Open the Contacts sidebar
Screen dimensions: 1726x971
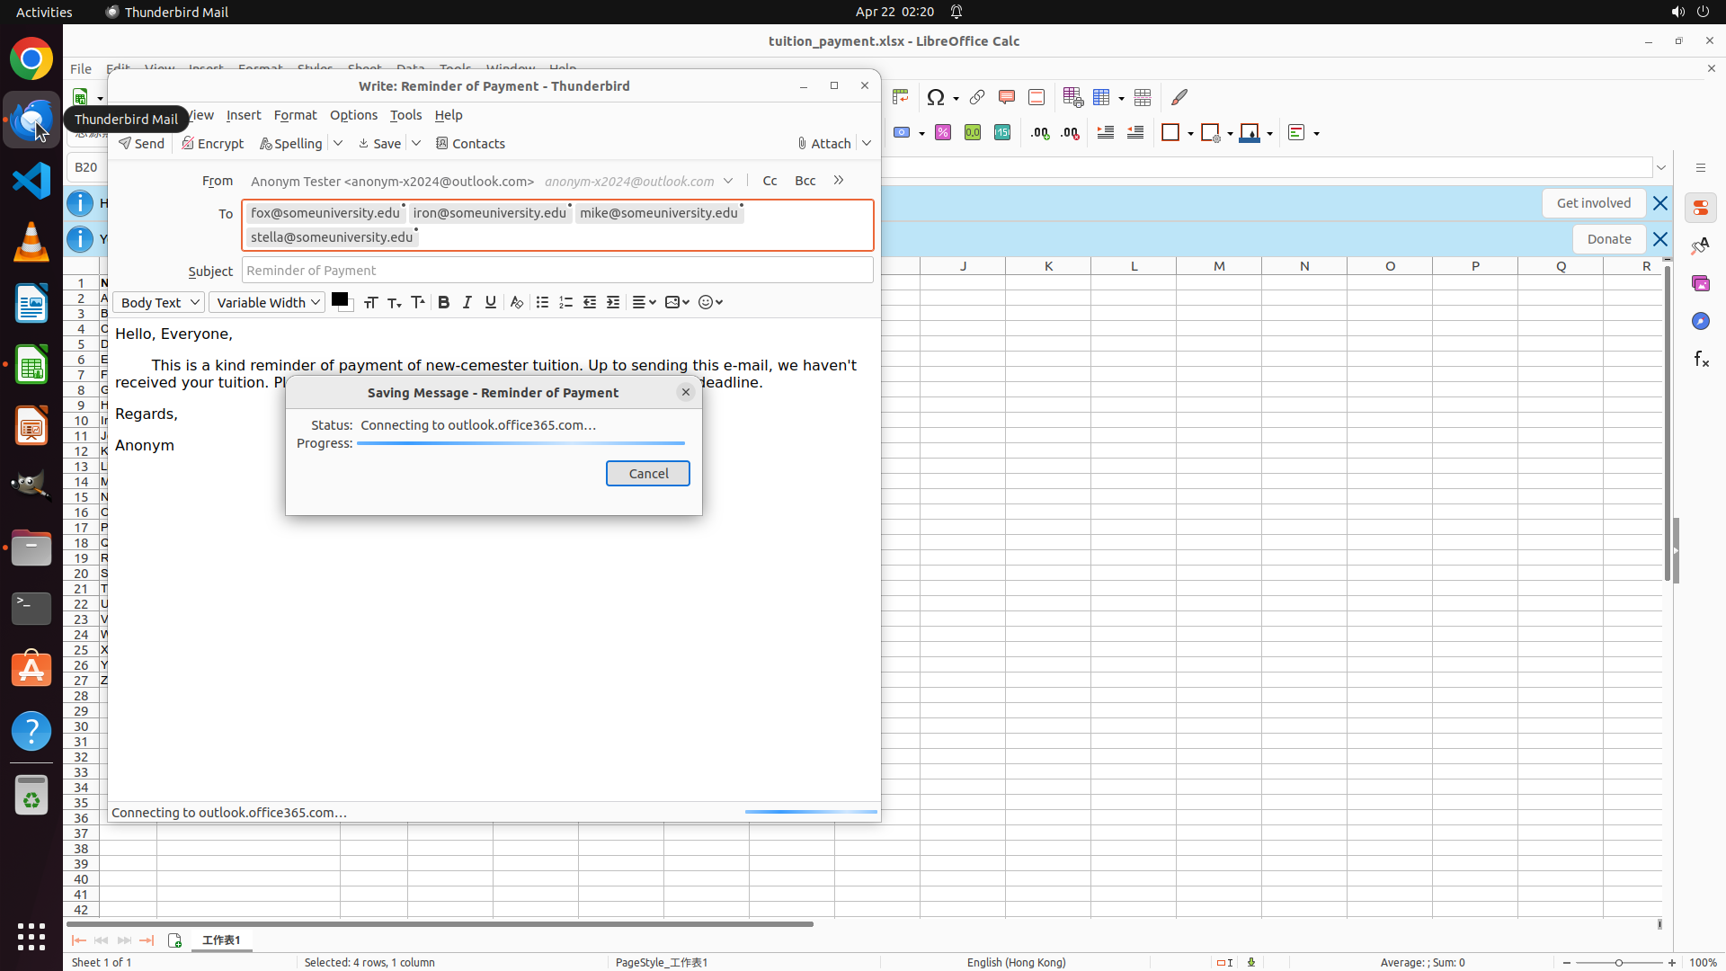470,144
